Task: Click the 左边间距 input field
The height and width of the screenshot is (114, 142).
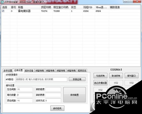Action: [25, 89]
